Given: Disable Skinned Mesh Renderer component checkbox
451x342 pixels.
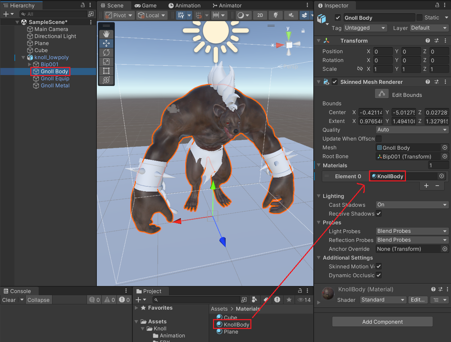Looking at the screenshot, I should [x=335, y=82].
